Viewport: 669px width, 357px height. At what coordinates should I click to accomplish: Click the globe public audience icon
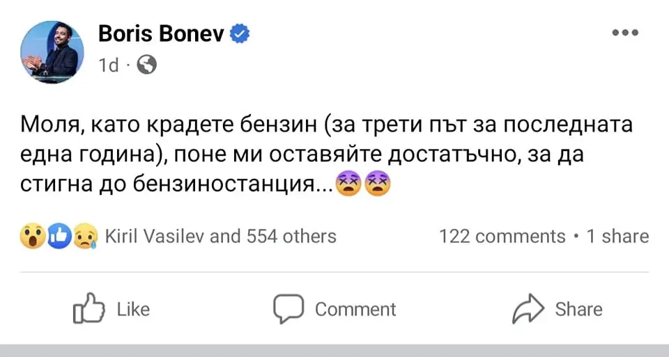point(146,65)
